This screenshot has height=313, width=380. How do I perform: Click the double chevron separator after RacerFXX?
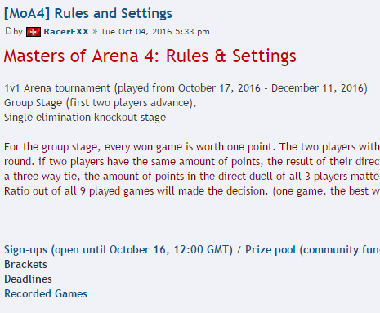click(95, 32)
